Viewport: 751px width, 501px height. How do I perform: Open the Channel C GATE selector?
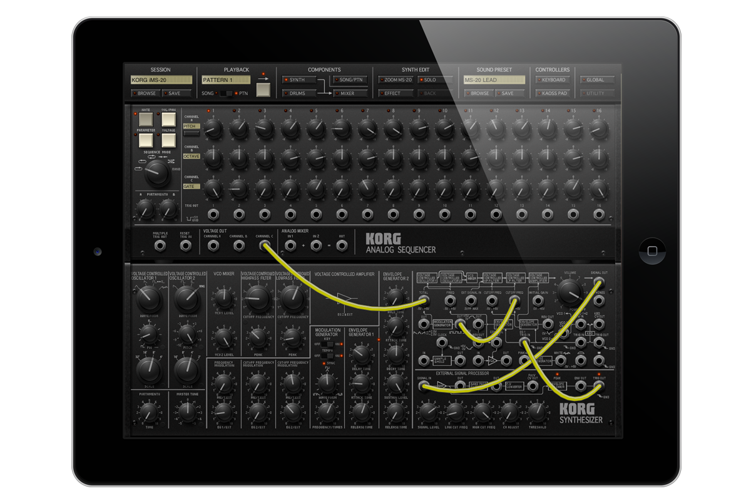click(x=191, y=186)
